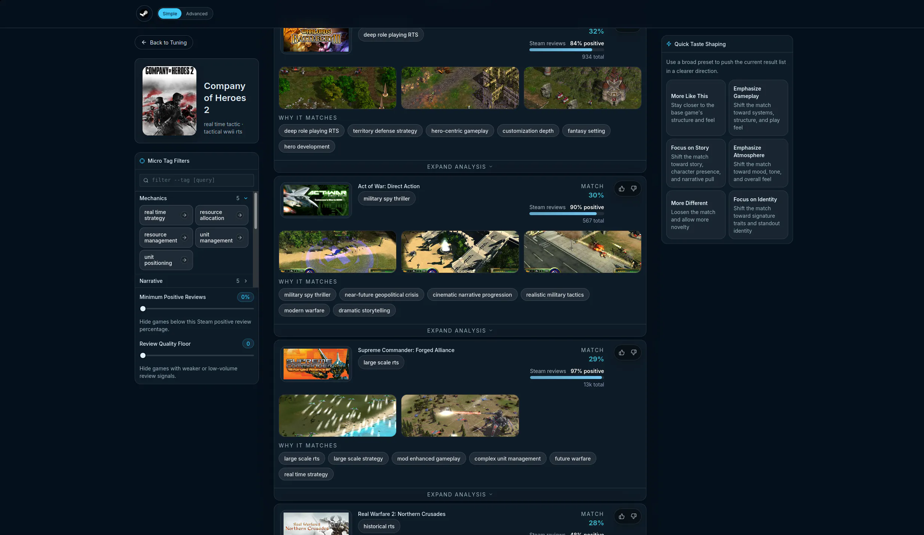View second Supreme Commander screenshot

point(460,416)
